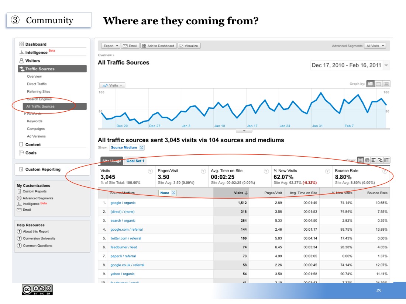Open google / organic source row
The height and width of the screenshot is (304, 406).
coord(123,203)
